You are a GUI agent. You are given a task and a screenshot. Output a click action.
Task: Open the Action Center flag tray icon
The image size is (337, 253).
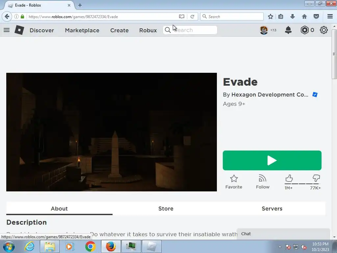[288, 247]
